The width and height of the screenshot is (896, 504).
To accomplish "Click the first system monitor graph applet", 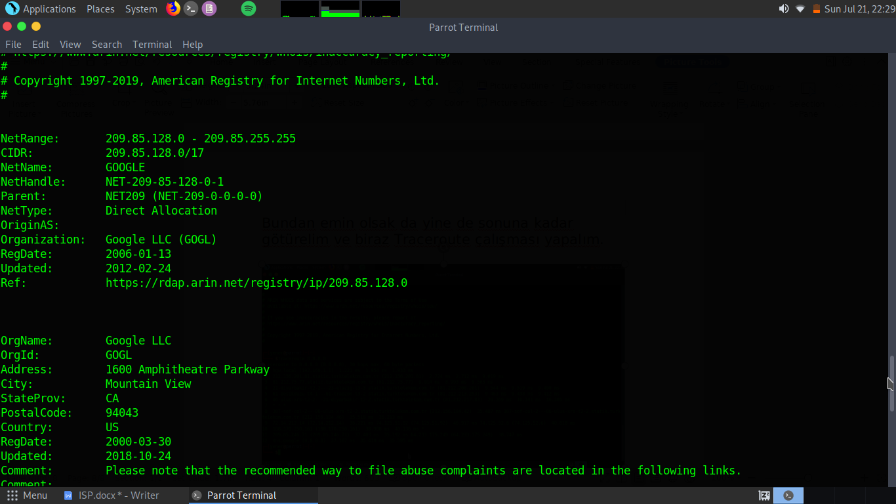I will (300, 9).
